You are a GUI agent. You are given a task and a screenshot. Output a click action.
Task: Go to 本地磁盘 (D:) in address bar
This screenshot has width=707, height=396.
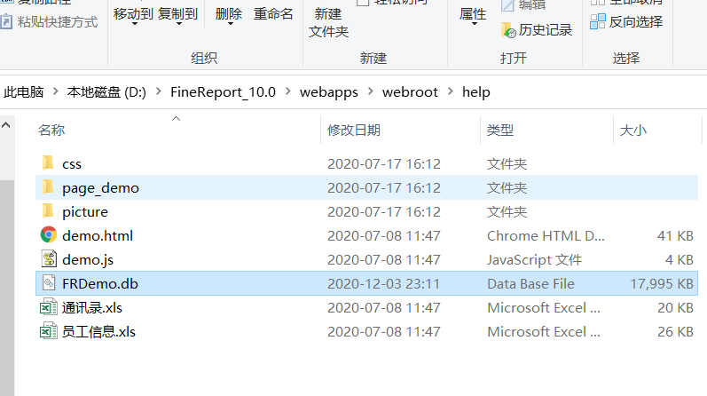click(x=106, y=92)
